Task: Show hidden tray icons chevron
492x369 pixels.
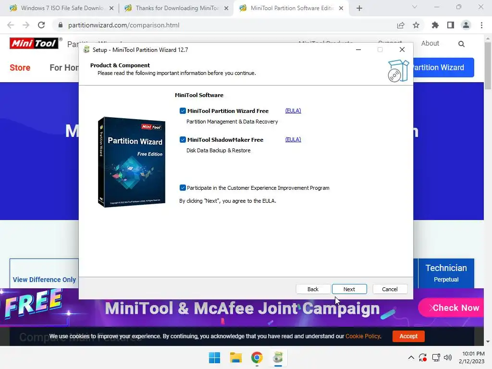Action: point(411,357)
